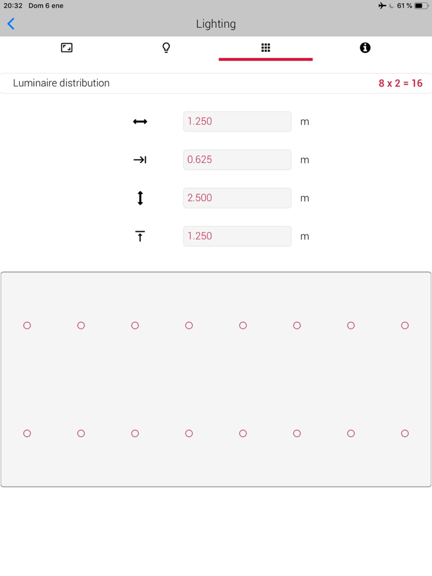Click the ceiling distance icon
The image size is (432, 576).
(141, 236)
